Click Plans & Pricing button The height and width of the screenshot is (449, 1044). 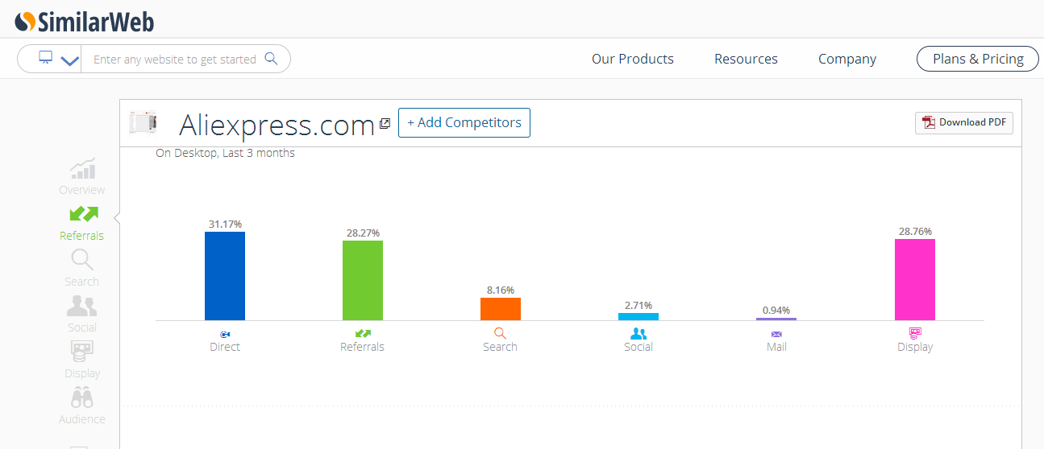(978, 59)
